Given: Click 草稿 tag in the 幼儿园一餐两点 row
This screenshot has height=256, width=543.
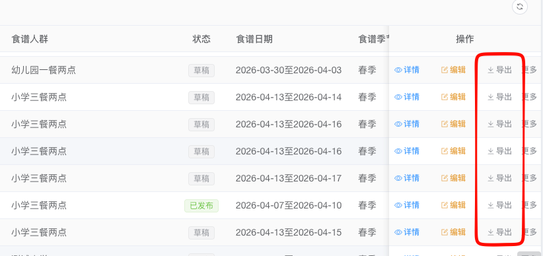Looking at the screenshot, I should point(201,71).
